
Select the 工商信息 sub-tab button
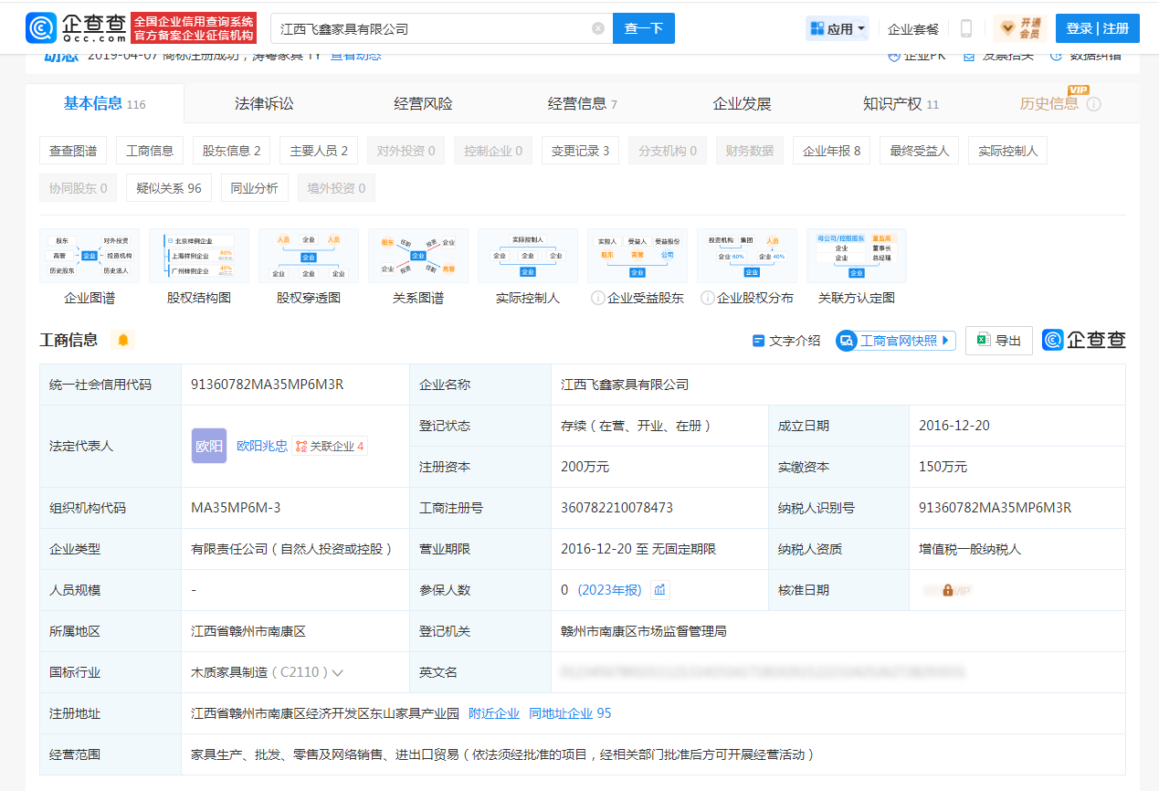(x=150, y=151)
